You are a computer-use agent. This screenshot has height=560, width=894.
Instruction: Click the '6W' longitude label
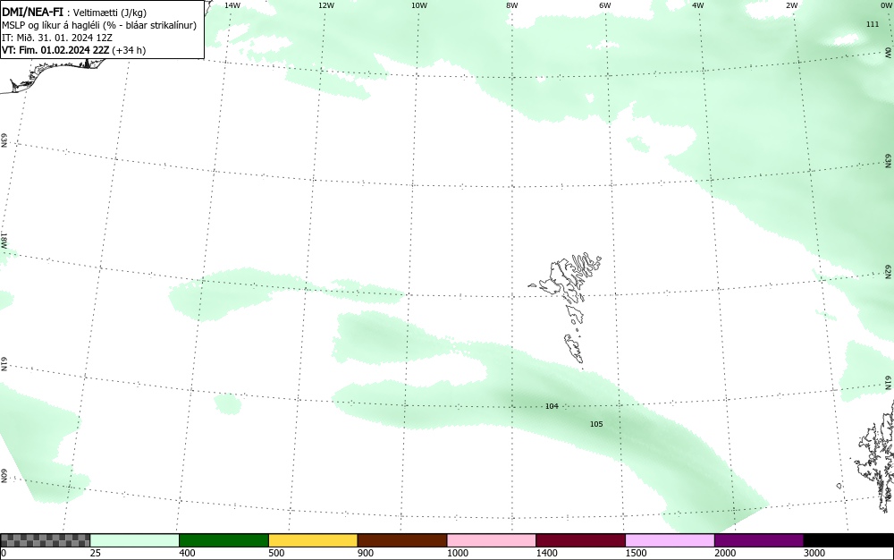(x=605, y=5)
